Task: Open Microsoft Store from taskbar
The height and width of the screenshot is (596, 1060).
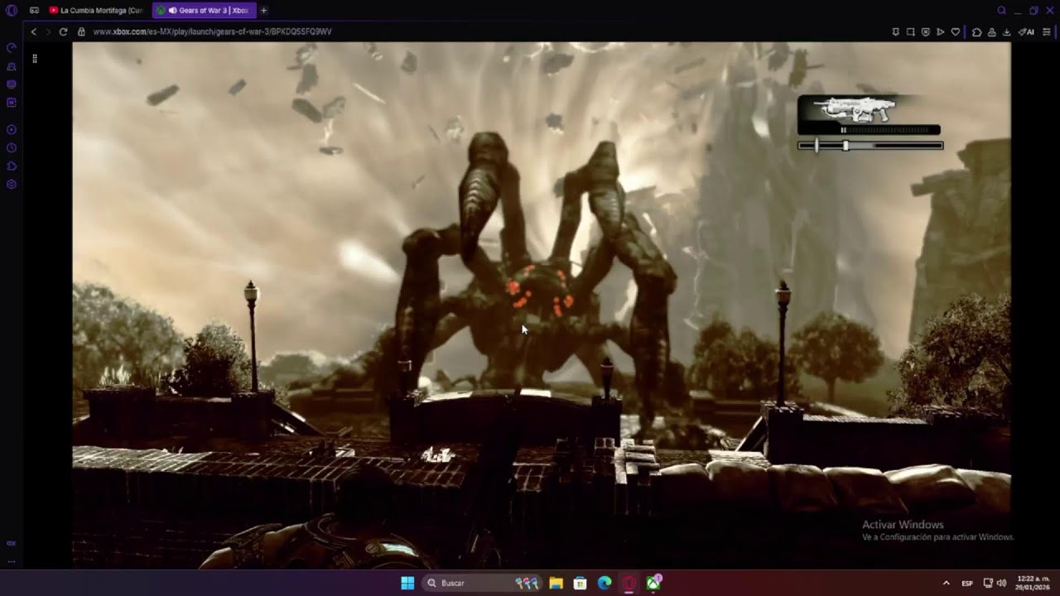Action: pyautogui.click(x=581, y=583)
